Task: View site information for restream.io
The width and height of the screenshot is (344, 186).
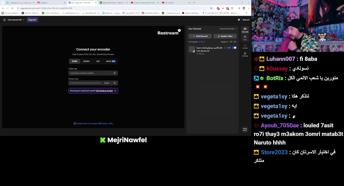Action: tap(18, 8)
